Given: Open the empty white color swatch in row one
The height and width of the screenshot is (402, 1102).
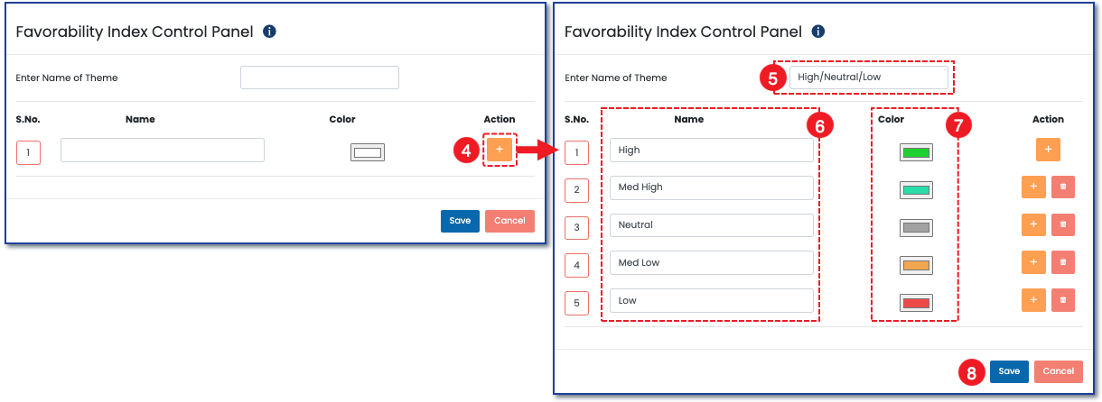Looking at the screenshot, I should [368, 152].
